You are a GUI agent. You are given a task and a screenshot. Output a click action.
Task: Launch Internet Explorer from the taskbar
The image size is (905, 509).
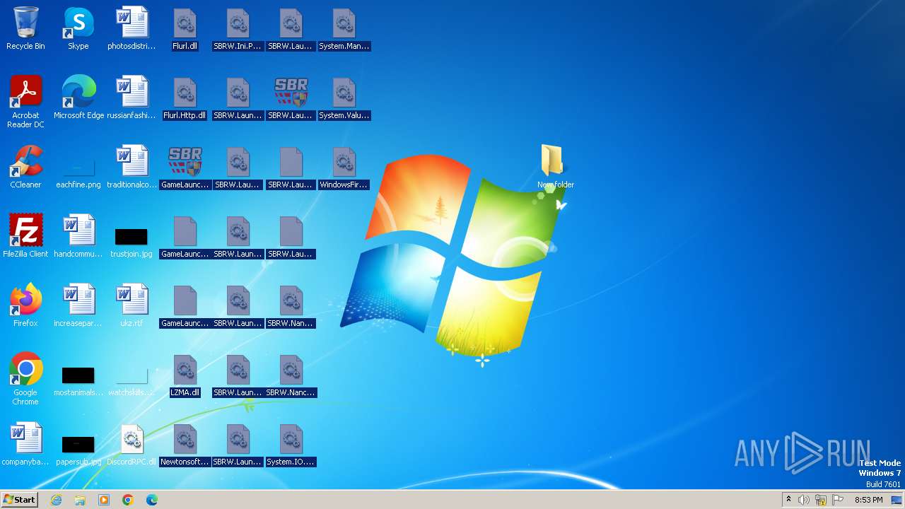tap(57, 500)
